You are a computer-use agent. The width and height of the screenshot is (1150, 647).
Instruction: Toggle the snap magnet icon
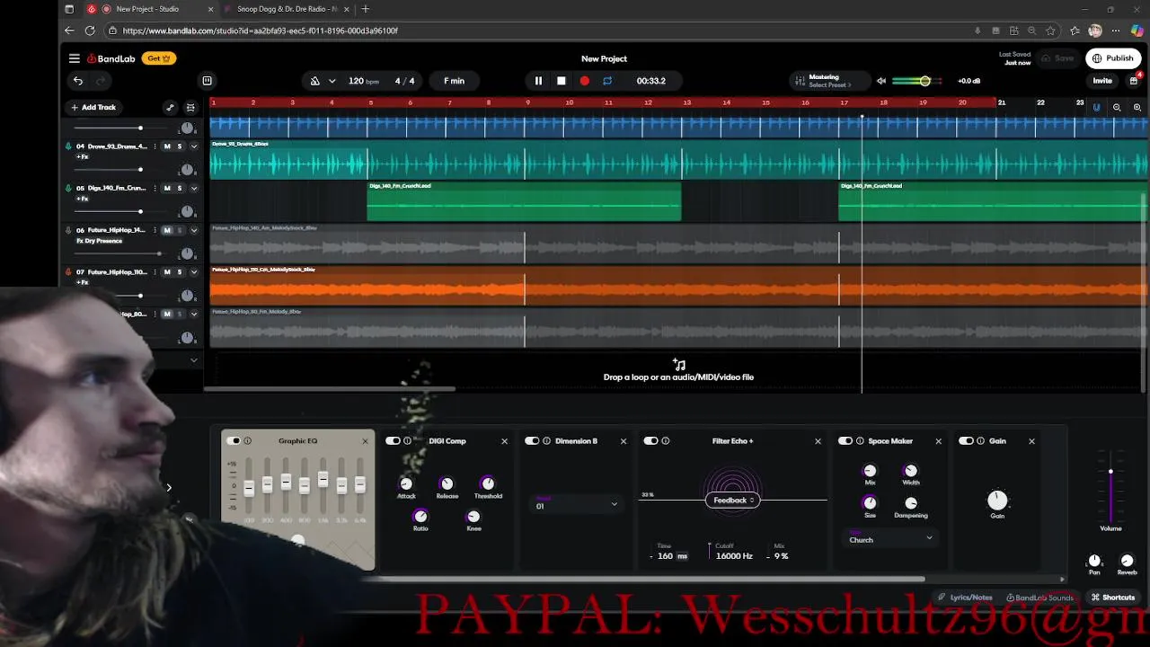click(1096, 107)
